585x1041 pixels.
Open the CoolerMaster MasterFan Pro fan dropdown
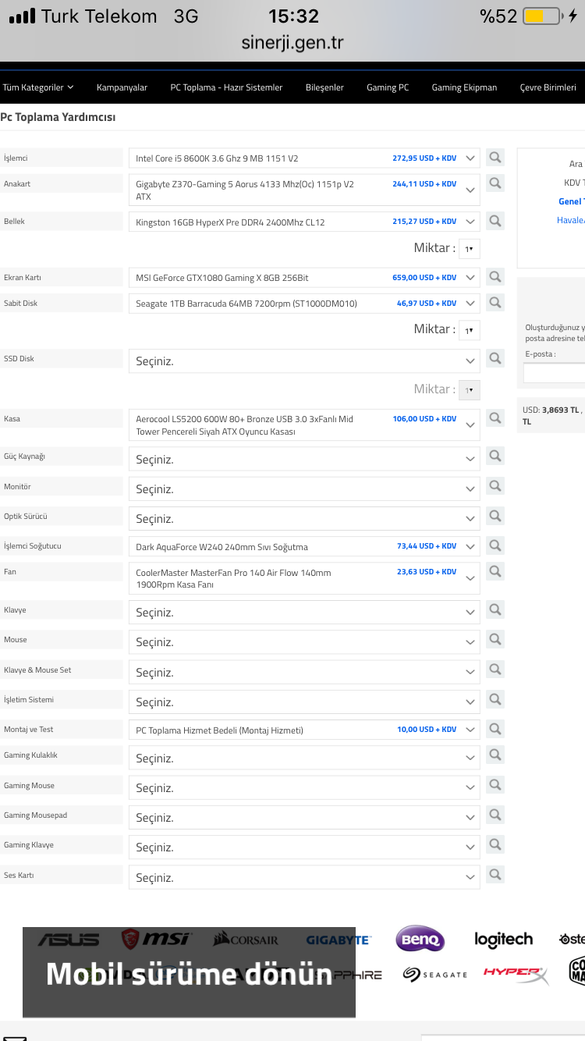click(304, 578)
